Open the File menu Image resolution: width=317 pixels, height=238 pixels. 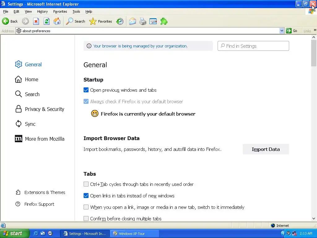pyautogui.click(x=6, y=11)
